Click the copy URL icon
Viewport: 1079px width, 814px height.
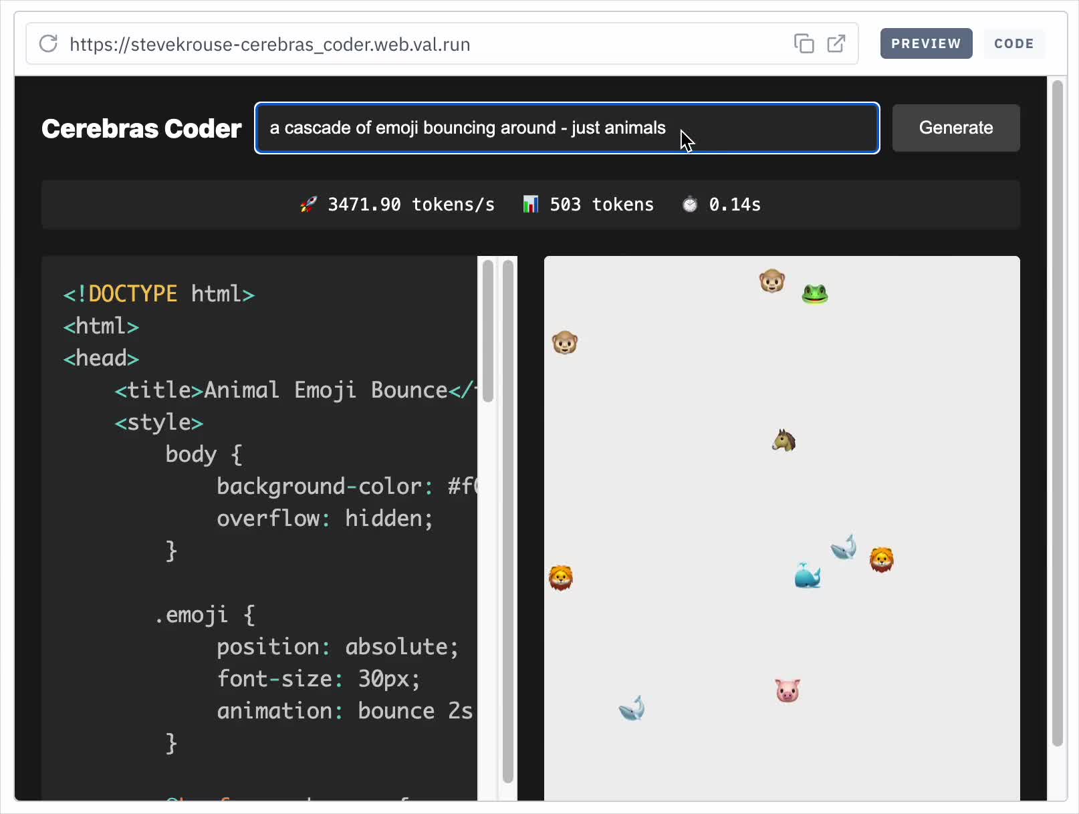point(804,44)
